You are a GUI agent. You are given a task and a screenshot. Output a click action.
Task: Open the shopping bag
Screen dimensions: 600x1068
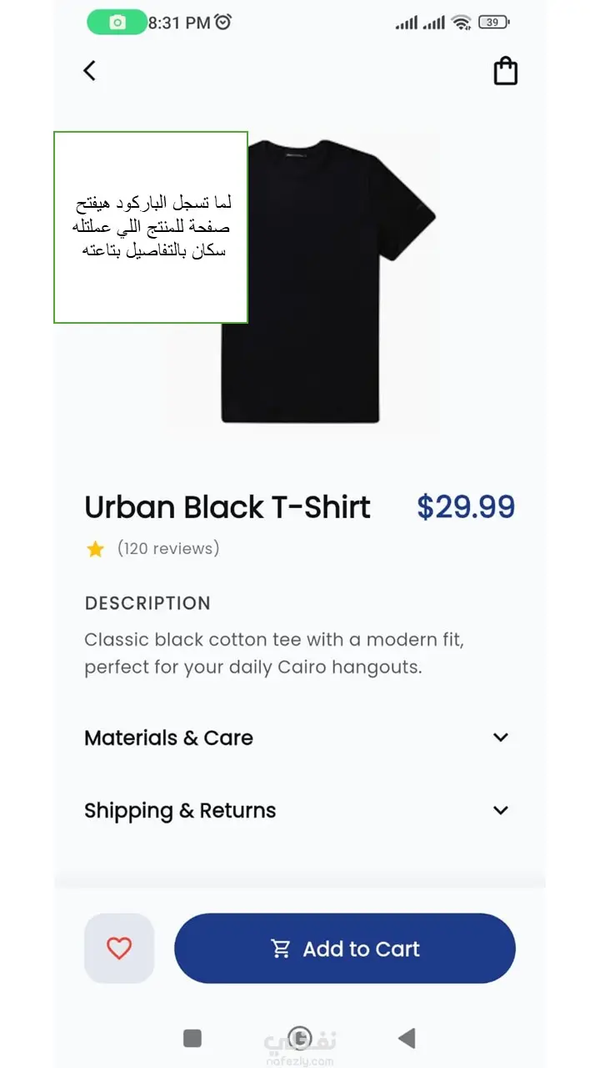[505, 71]
